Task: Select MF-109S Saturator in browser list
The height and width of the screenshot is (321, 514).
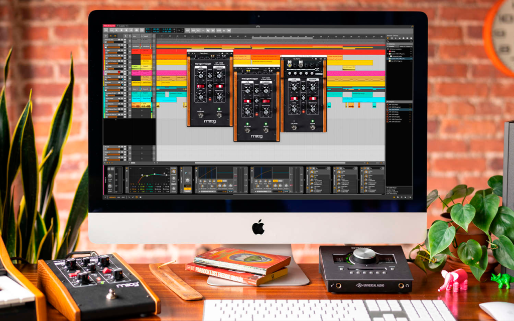Action: (399, 121)
